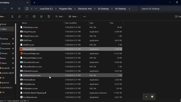Click the breadcrumb ellipsis for hidden folders
Viewport: 181px width, 102px height.
36,9
